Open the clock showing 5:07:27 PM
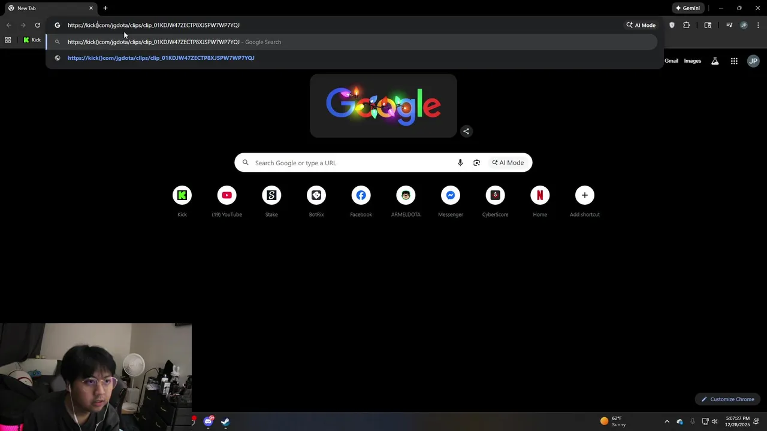767x431 pixels. (x=737, y=421)
